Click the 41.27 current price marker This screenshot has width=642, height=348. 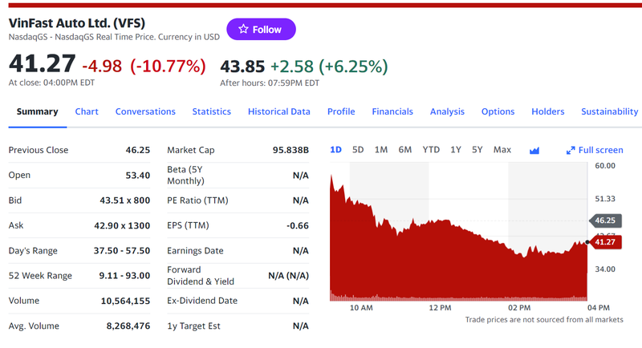604,241
